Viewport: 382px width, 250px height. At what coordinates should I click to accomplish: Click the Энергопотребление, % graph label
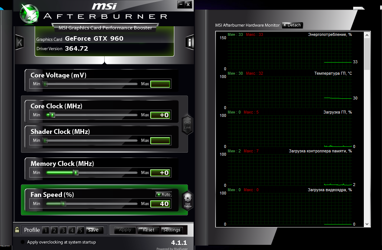pyautogui.click(x=330, y=34)
